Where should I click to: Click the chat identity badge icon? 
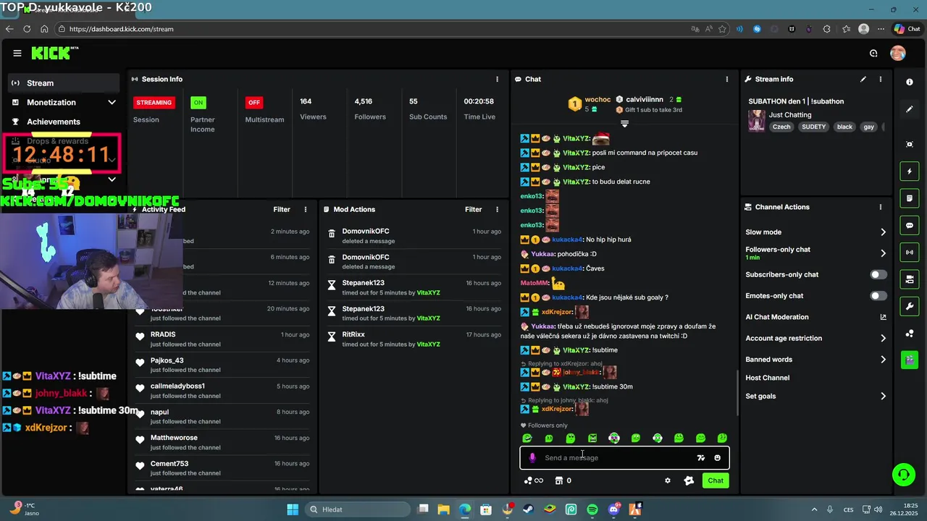[689, 480]
